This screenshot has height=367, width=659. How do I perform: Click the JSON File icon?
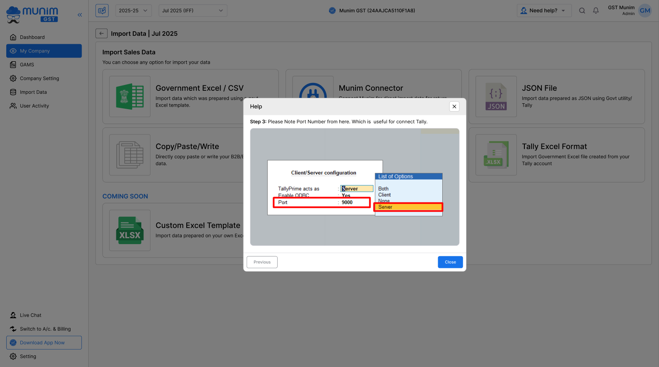pos(496,96)
